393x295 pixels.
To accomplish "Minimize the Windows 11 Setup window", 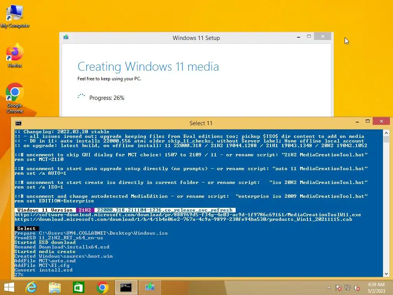I will pos(299,37).
